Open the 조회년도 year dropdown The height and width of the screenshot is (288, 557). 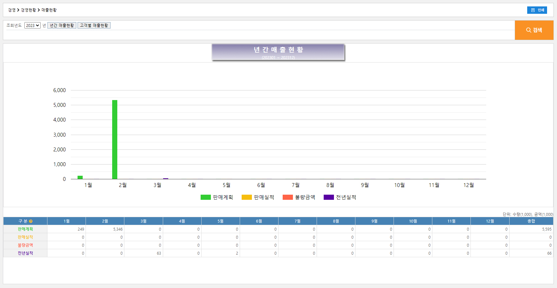click(32, 26)
